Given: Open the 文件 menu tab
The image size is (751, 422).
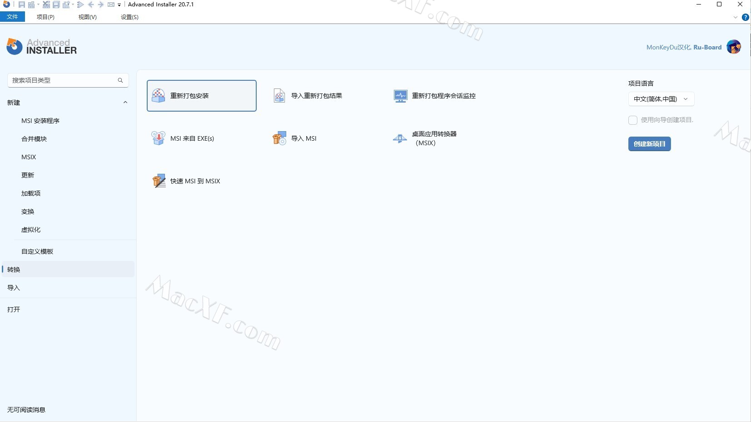Looking at the screenshot, I should click(12, 17).
